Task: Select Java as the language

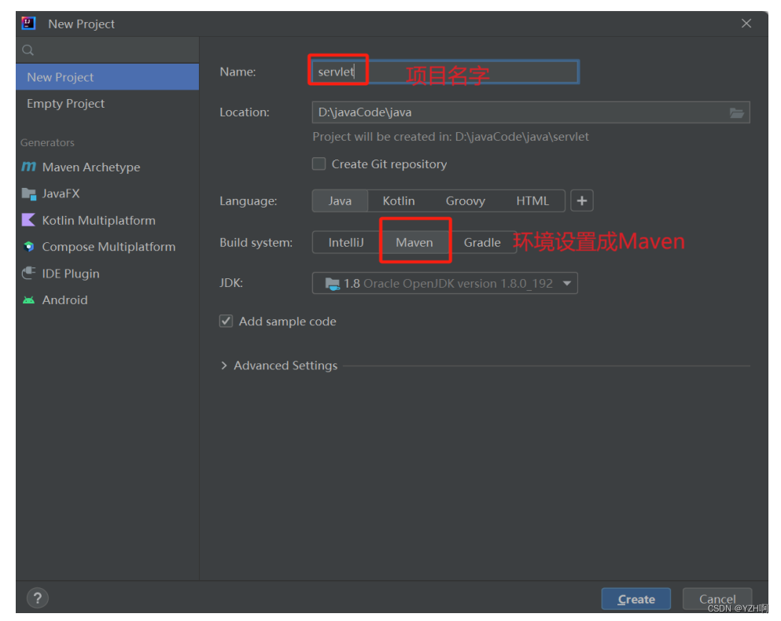Action: coord(340,200)
